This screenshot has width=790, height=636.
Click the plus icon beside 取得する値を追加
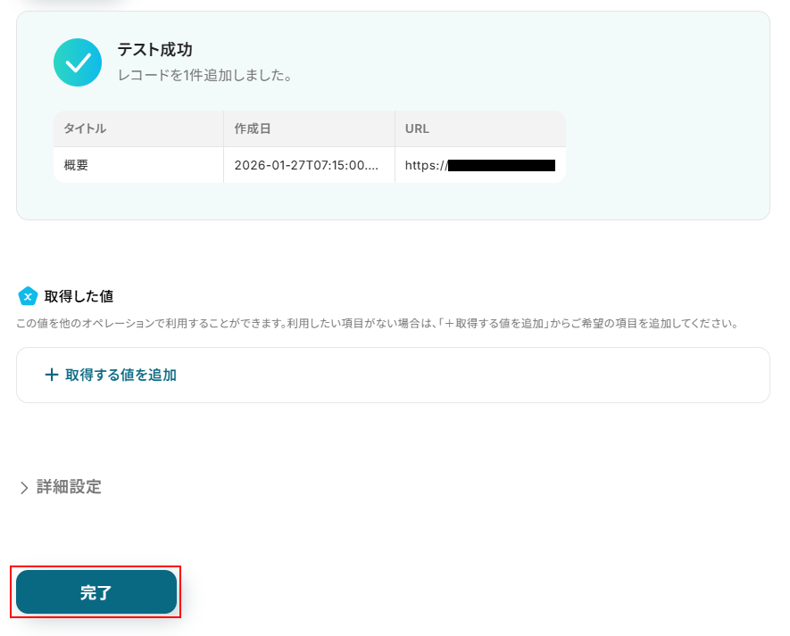[52, 375]
